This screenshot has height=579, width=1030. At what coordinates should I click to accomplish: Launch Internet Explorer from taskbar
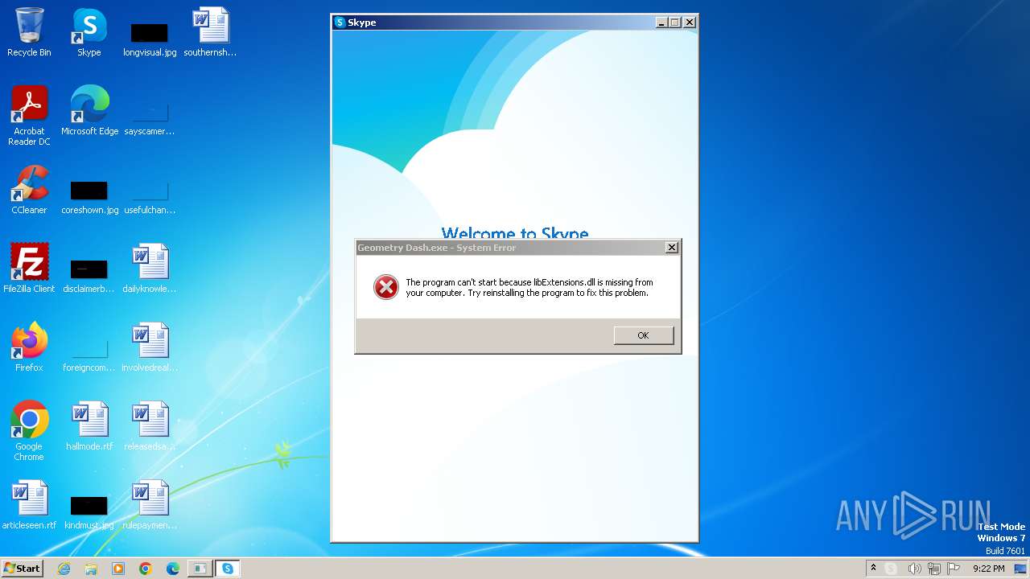pos(64,569)
